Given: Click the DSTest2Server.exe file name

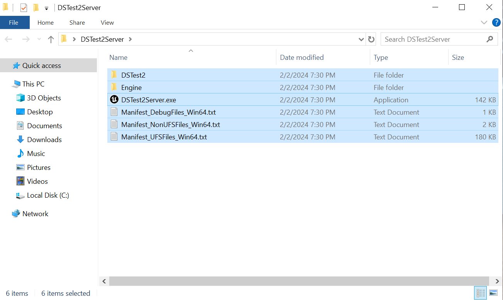Looking at the screenshot, I should click(149, 100).
